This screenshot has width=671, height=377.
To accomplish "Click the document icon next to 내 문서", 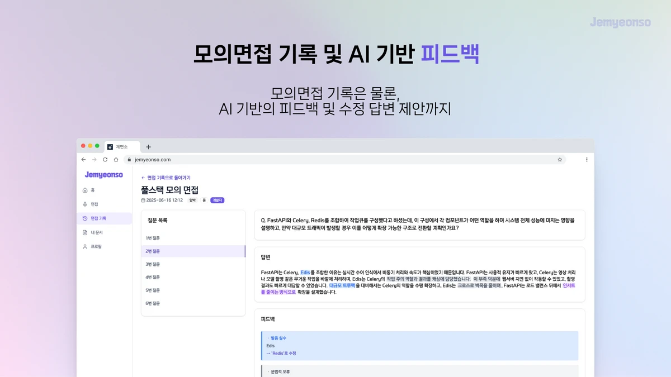I will tap(85, 232).
